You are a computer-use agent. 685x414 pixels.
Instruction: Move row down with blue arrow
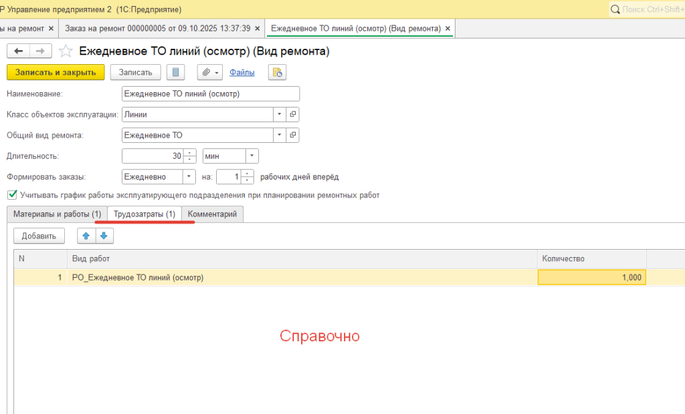pos(104,236)
